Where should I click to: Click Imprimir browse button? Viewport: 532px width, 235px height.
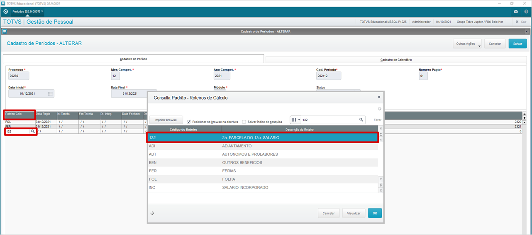pos(166,120)
